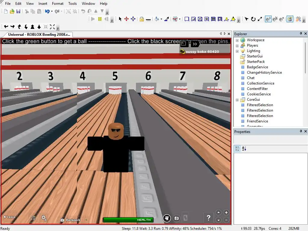The width and height of the screenshot is (308, 231).
Task: Select the blue Resize handles tool
Action: [x=133, y=19]
